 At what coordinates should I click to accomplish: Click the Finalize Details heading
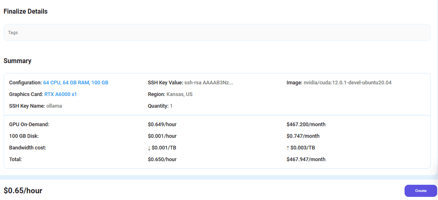[26, 11]
